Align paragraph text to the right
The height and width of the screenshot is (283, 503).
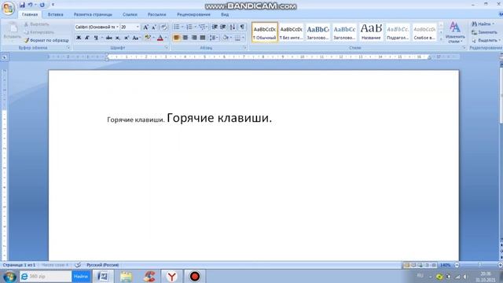tap(194, 38)
